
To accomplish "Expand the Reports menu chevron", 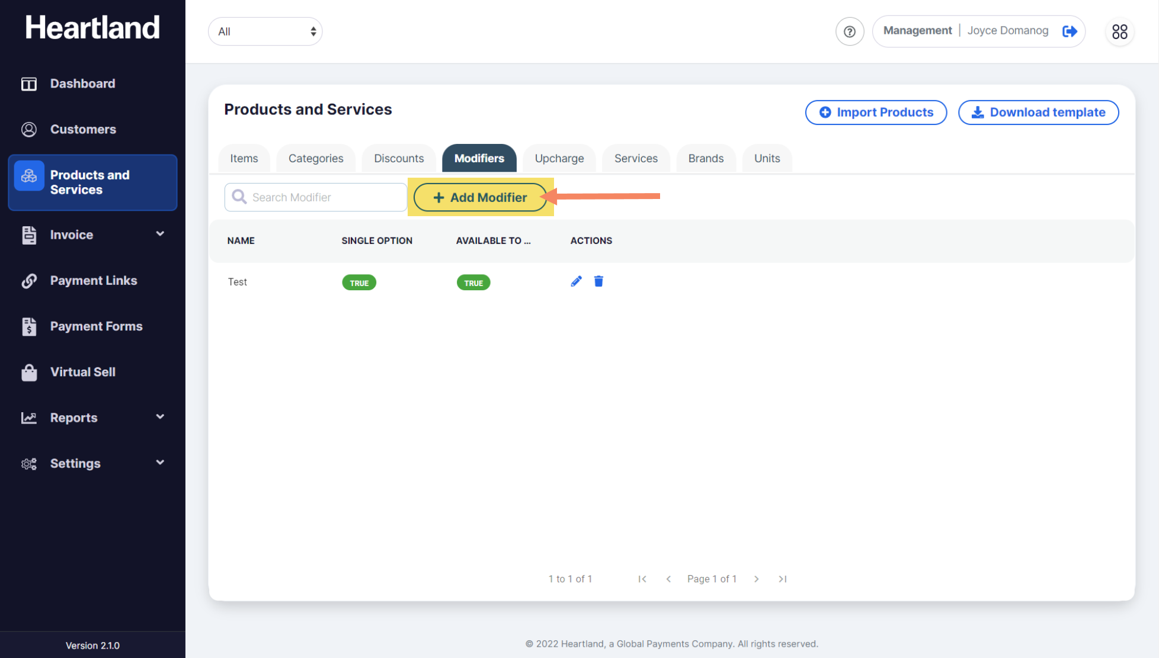I will coord(160,417).
